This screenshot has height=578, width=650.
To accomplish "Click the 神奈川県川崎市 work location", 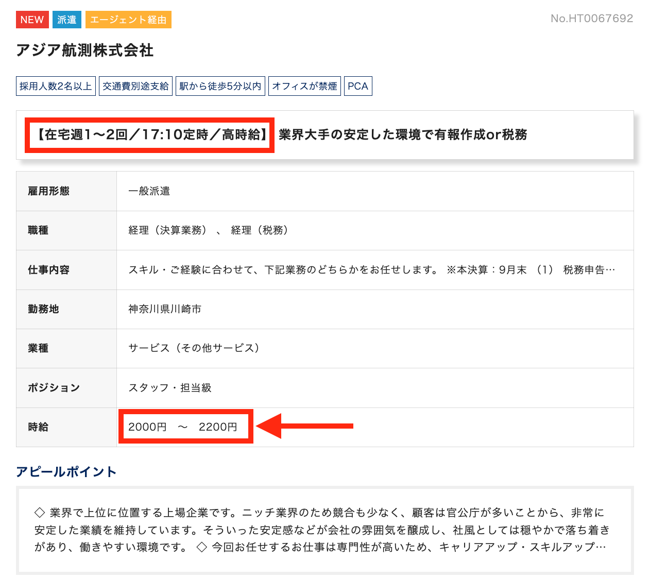I will click(165, 309).
